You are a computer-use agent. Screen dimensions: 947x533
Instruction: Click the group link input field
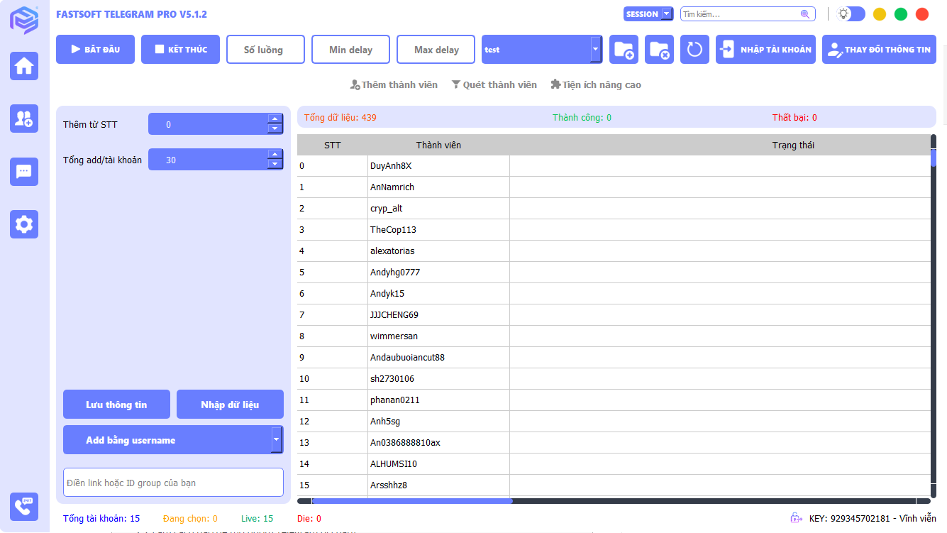coord(173,482)
